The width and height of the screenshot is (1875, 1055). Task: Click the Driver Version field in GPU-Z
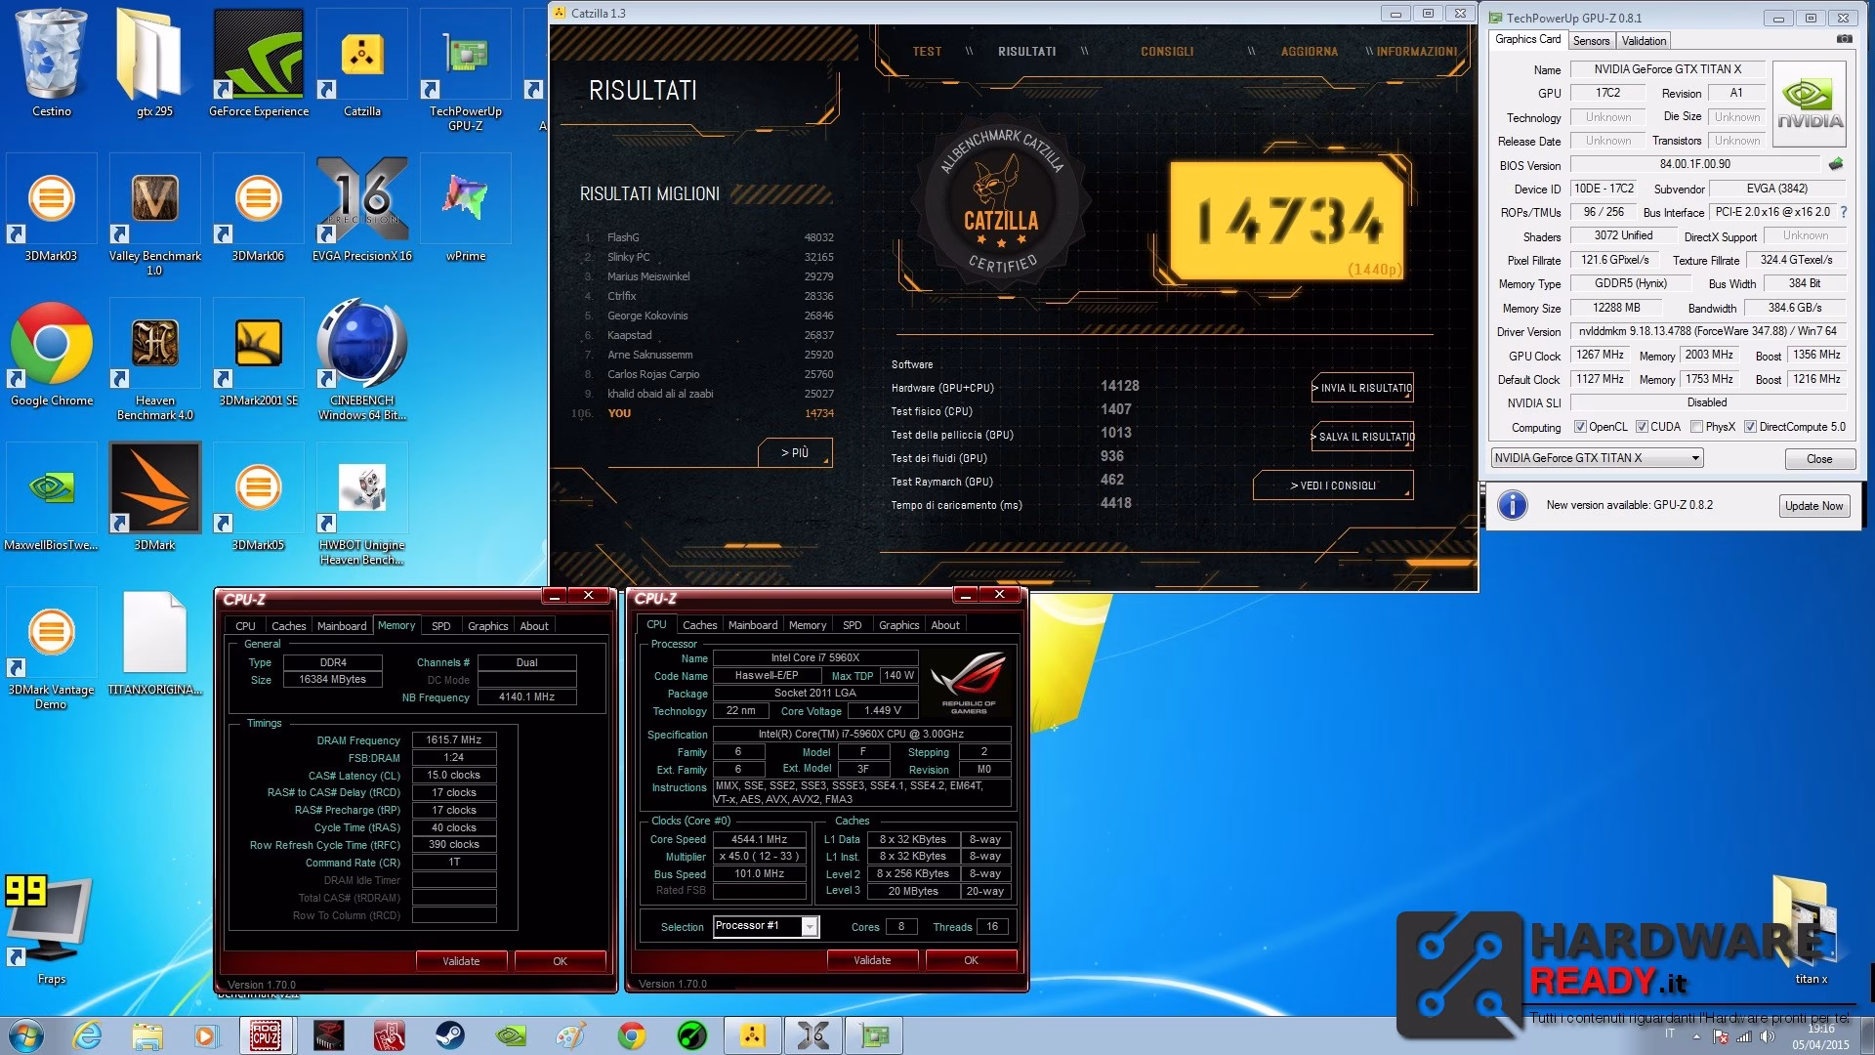1707,331
